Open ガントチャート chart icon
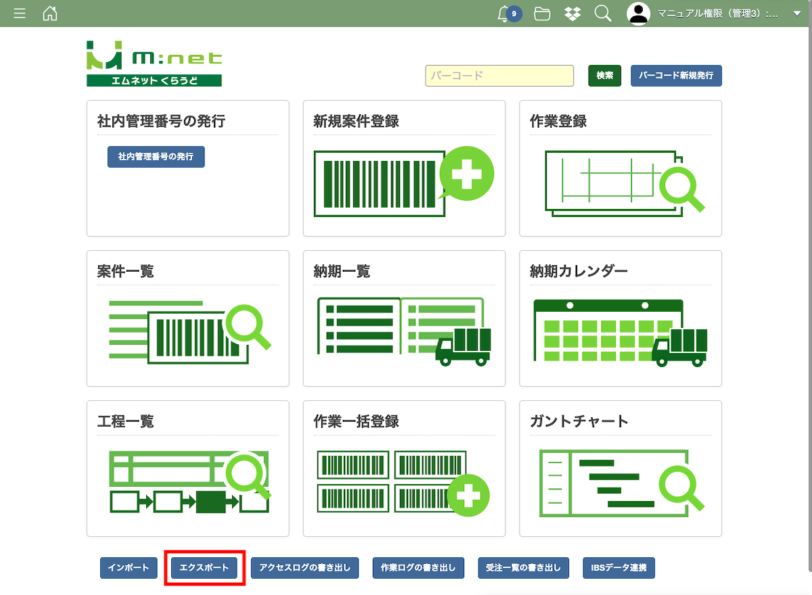This screenshot has width=812, height=595. [620, 481]
